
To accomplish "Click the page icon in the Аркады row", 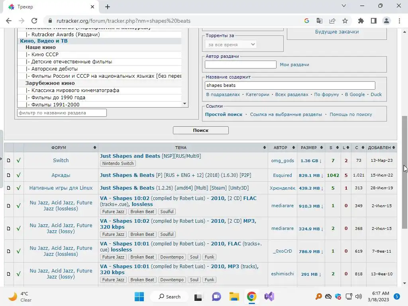I will click(9, 175).
